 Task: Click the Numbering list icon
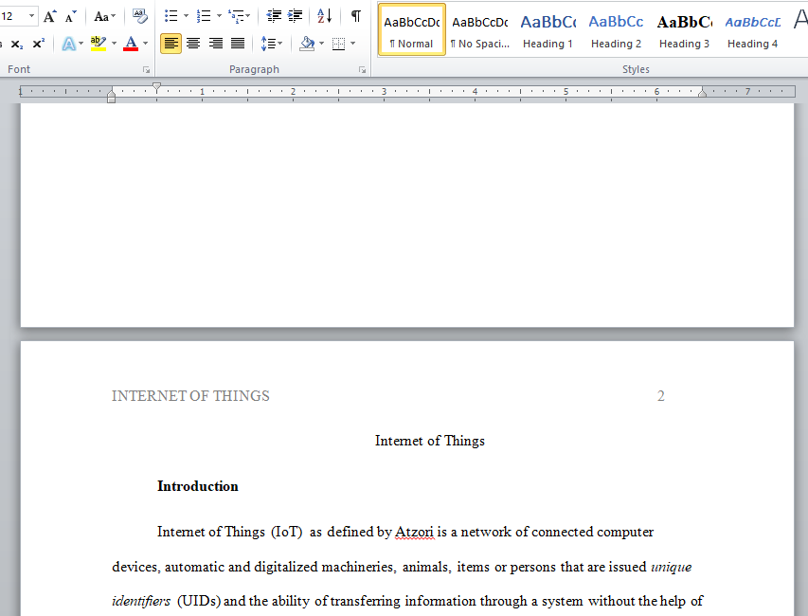(x=204, y=16)
